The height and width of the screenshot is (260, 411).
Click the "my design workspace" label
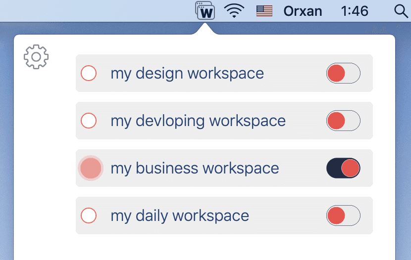coord(187,74)
